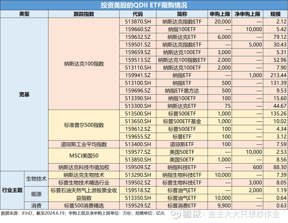Select the fund name 标普500ETF基金

[182, 122]
